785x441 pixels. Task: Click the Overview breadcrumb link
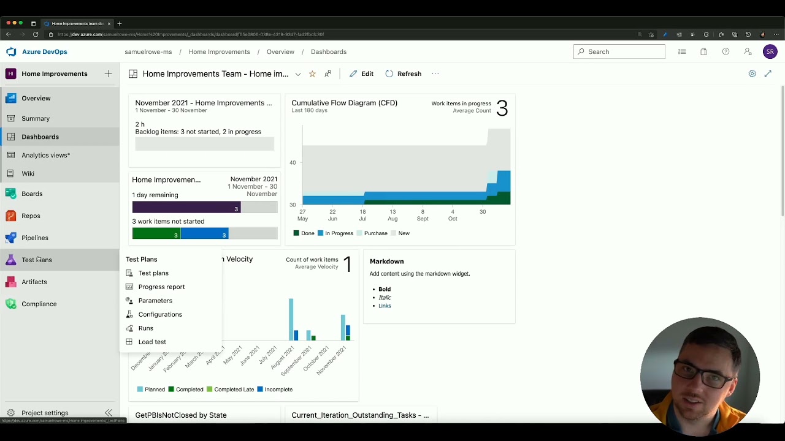[x=280, y=51]
